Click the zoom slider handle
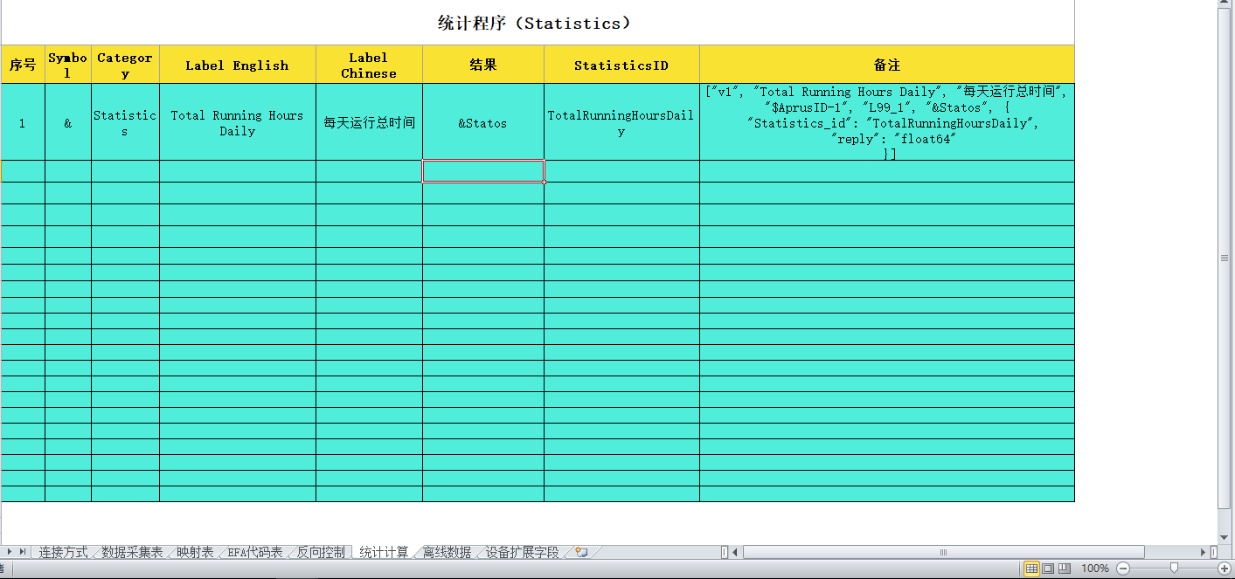This screenshot has height=579, width=1235. click(1174, 569)
